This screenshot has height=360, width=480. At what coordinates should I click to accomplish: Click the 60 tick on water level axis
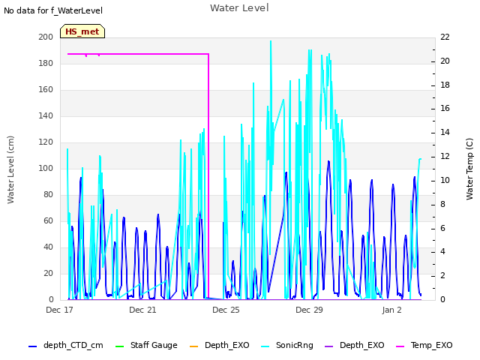(48, 221)
